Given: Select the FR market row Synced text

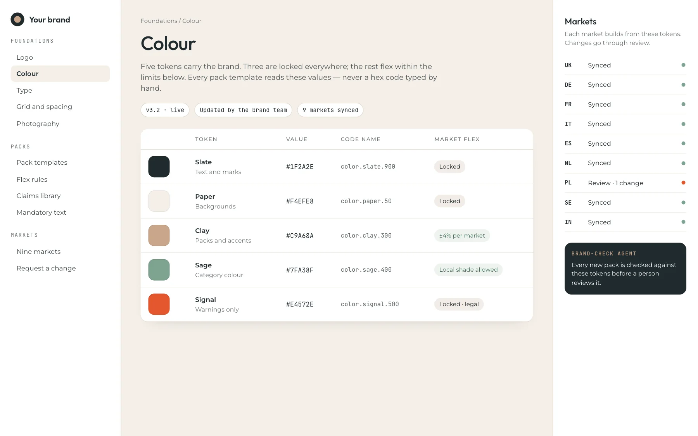Looking at the screenshot, I should 599,105.
